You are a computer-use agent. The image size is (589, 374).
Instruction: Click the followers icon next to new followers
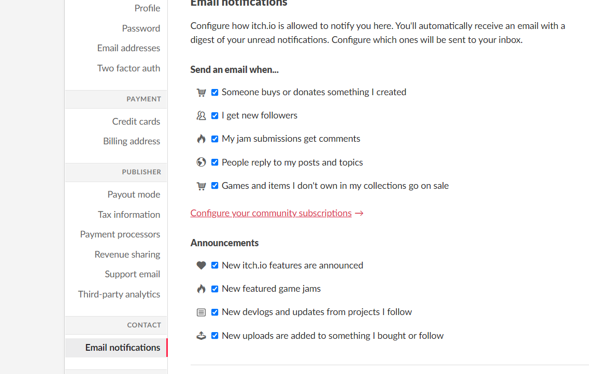point(202,116)
